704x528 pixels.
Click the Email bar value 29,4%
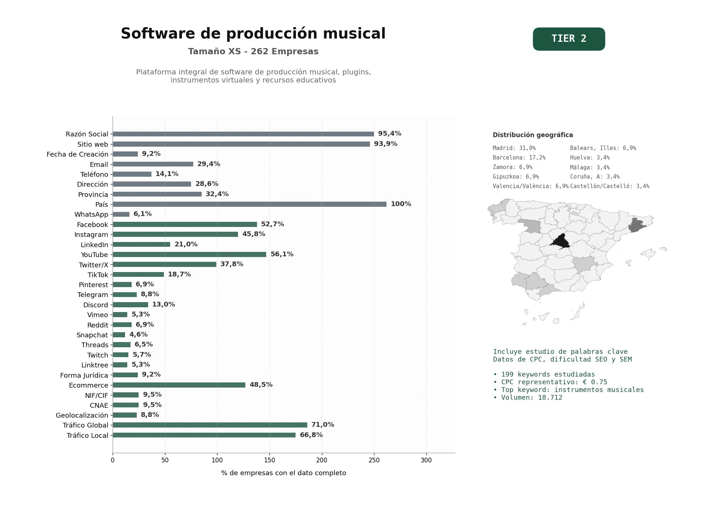pyautogui.click(x=209, y=164)
